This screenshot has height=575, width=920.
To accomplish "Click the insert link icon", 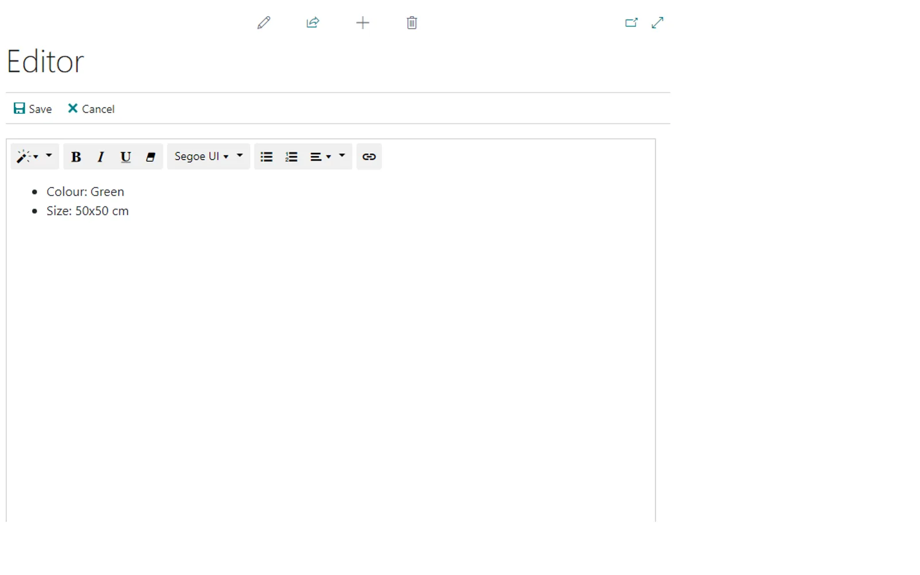I will (x=369, y=157).
